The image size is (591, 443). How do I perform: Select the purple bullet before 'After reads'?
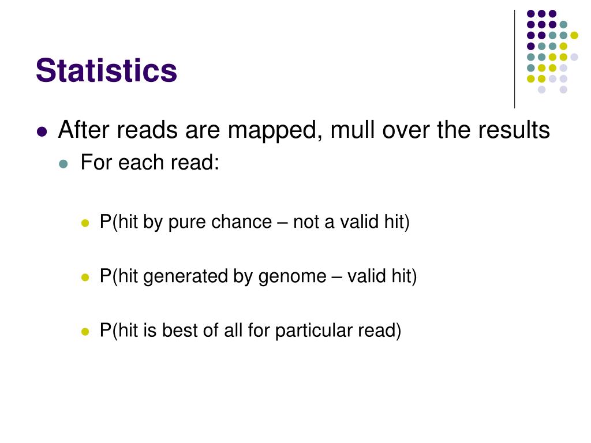coord(42,132)
